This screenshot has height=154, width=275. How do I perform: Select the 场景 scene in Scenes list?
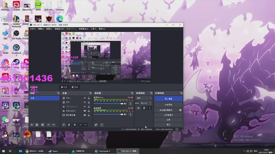coord(45,98)
